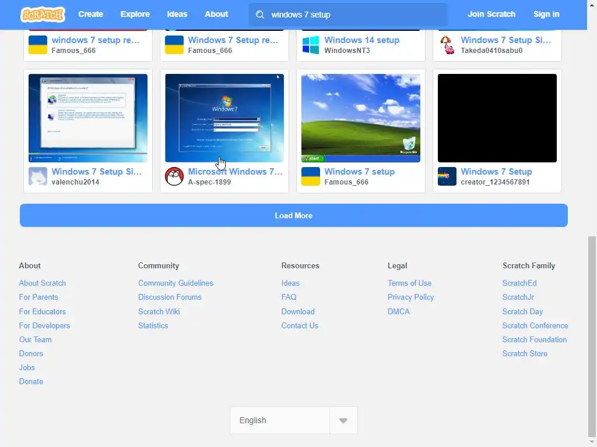Open For Developers footer link
Viewport: 597px width, 447px height.
44,326
